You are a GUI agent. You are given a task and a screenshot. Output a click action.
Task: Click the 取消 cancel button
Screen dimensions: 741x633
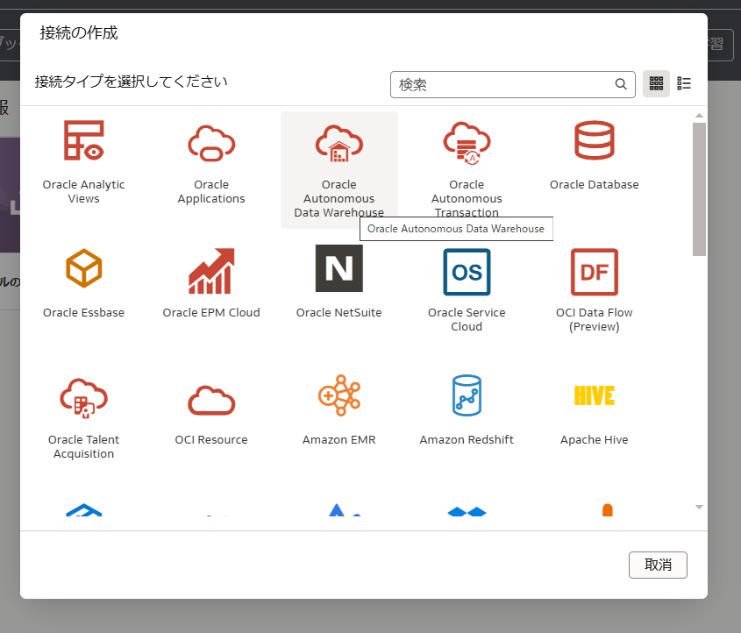tap(658, 565)
